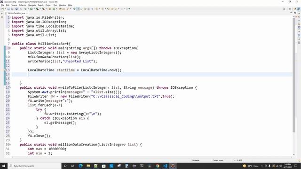The height and width of the screenshot is (169, 301).
Task: Click the 10000000 value on line 31
Action: click(x=56, y=149)
